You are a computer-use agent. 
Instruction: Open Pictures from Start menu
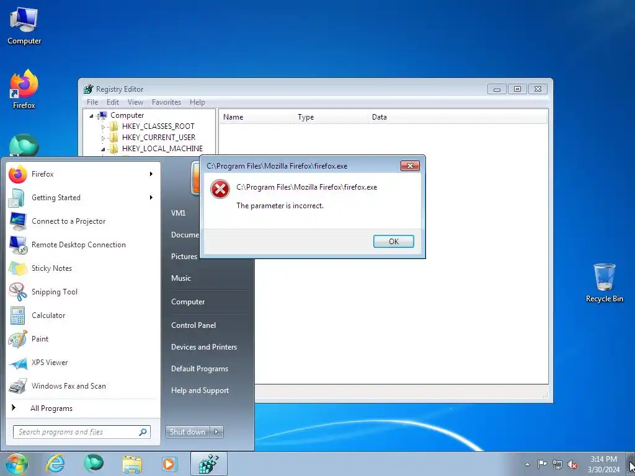(184, 256)
